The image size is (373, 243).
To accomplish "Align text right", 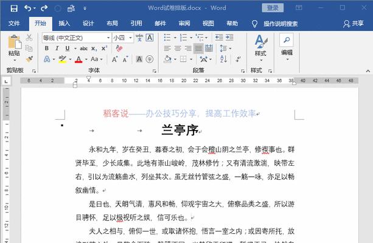I will point(188,49).
